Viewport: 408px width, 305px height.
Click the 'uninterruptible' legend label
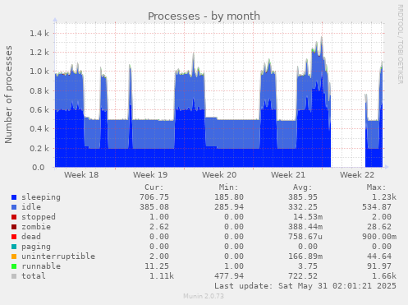tap(58, 256)
